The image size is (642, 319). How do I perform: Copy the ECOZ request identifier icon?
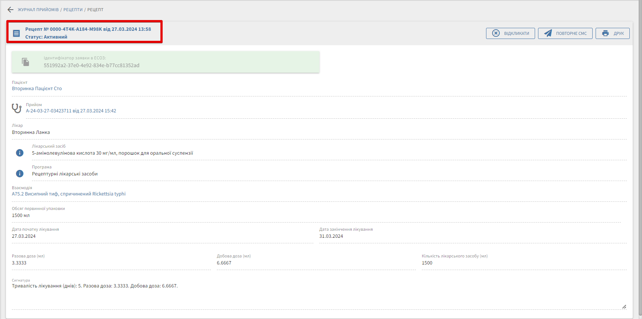[x=25, y=62]
